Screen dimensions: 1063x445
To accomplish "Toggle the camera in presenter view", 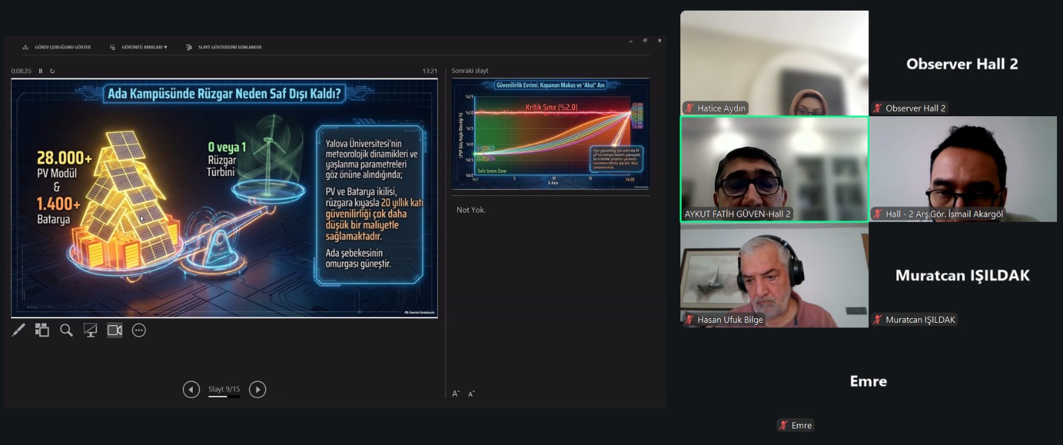I will (115, 330).
